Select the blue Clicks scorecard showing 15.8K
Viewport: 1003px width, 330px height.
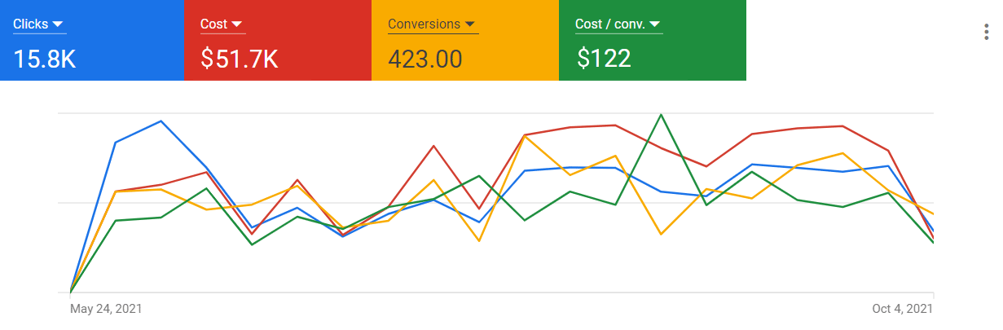pyautogui.click(x=92, y=40)
